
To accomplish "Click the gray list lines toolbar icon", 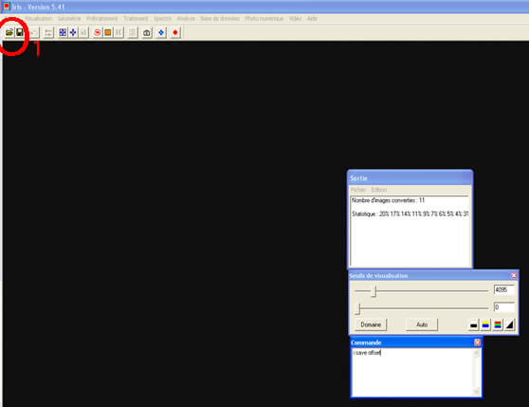I will (x=133, y=32).
